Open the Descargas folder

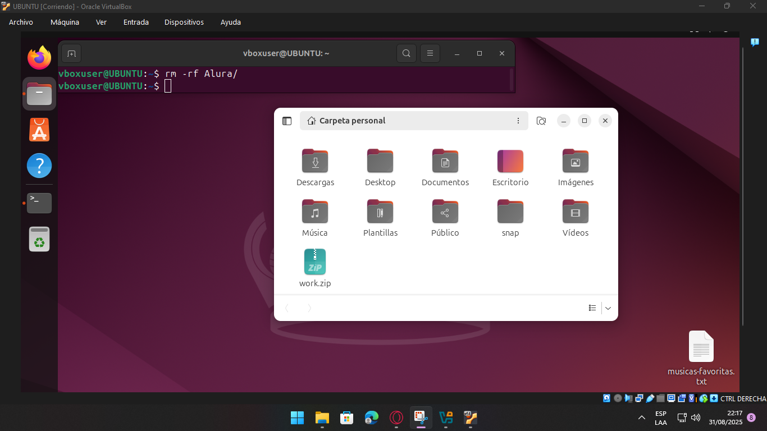click(x=315, y=168)
